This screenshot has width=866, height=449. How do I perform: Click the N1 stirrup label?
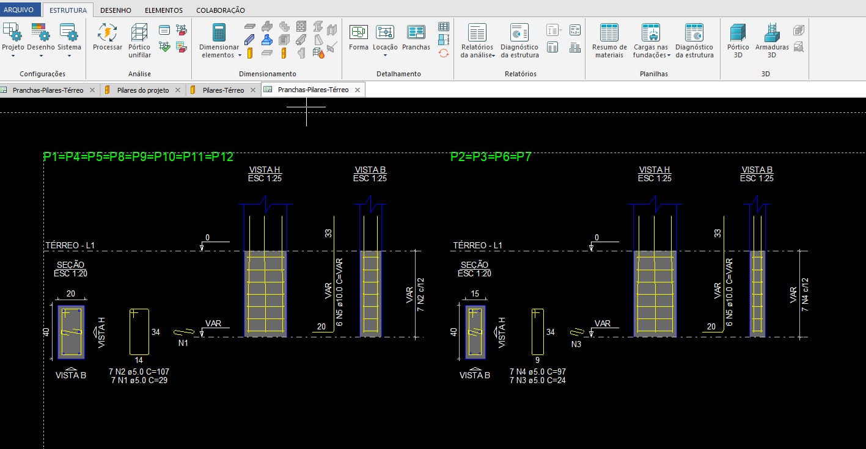click(183, 343)
